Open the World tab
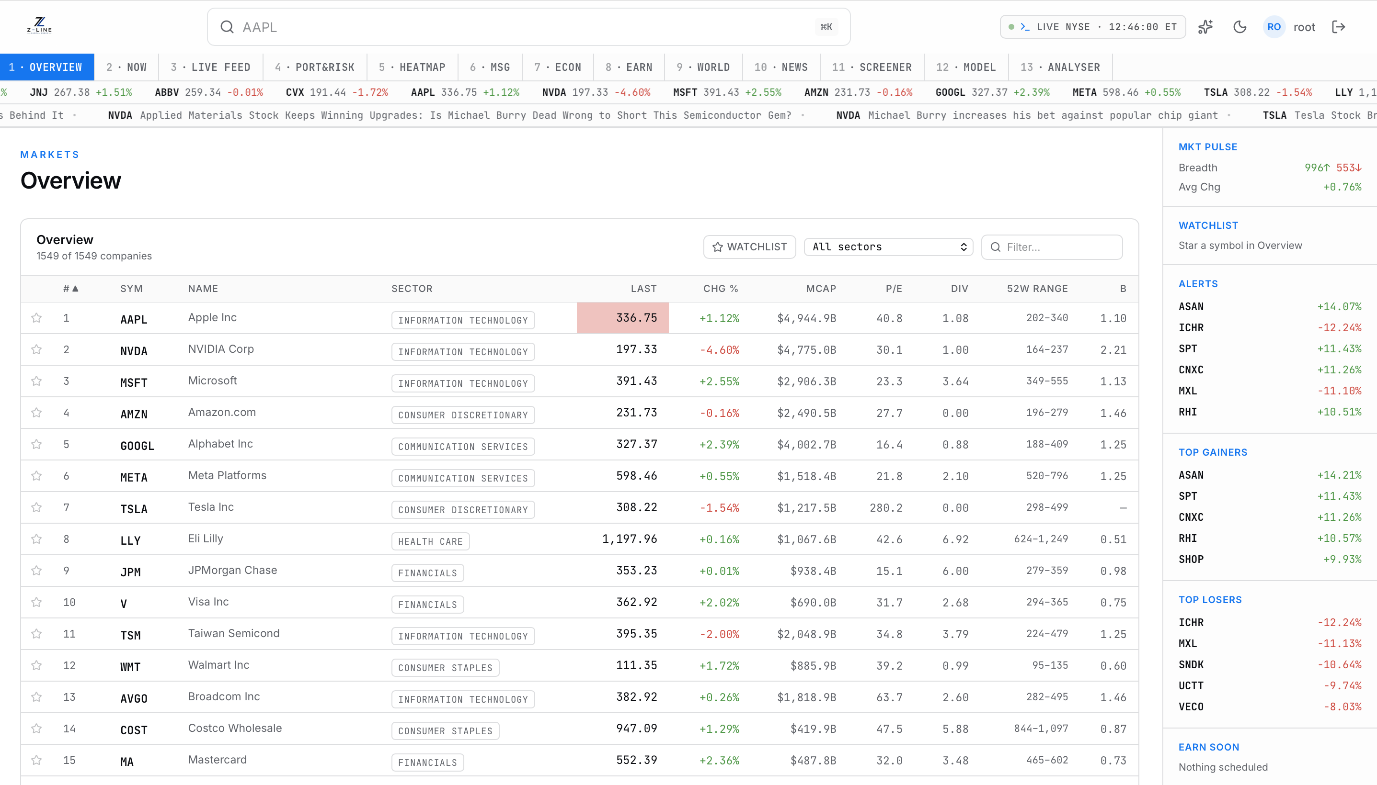Screen dimensions: 1377x785 703,67
